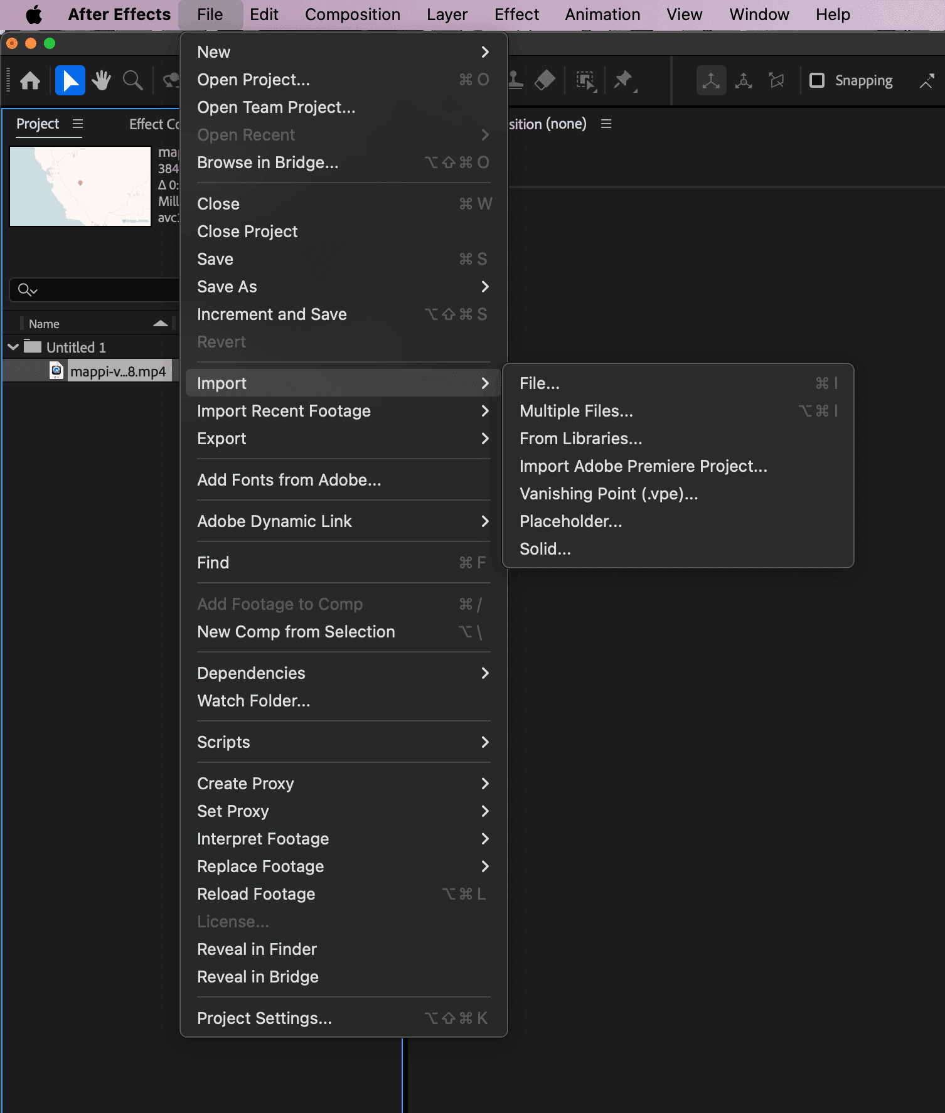Switch to the Effect Controls tab
The height and width of the screenshot is (1113, 945).
coord(154,124)
